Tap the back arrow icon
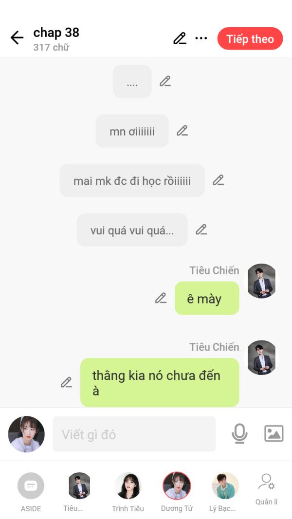292x519 pixels. pyautogui.click(x=17, y=38)
